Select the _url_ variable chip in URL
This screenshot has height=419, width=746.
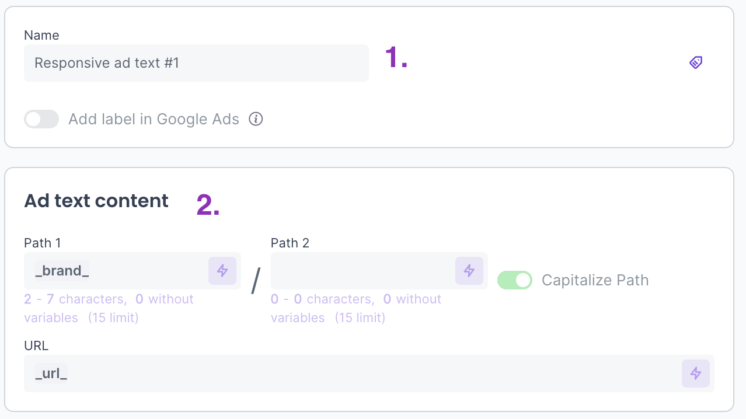51,373
